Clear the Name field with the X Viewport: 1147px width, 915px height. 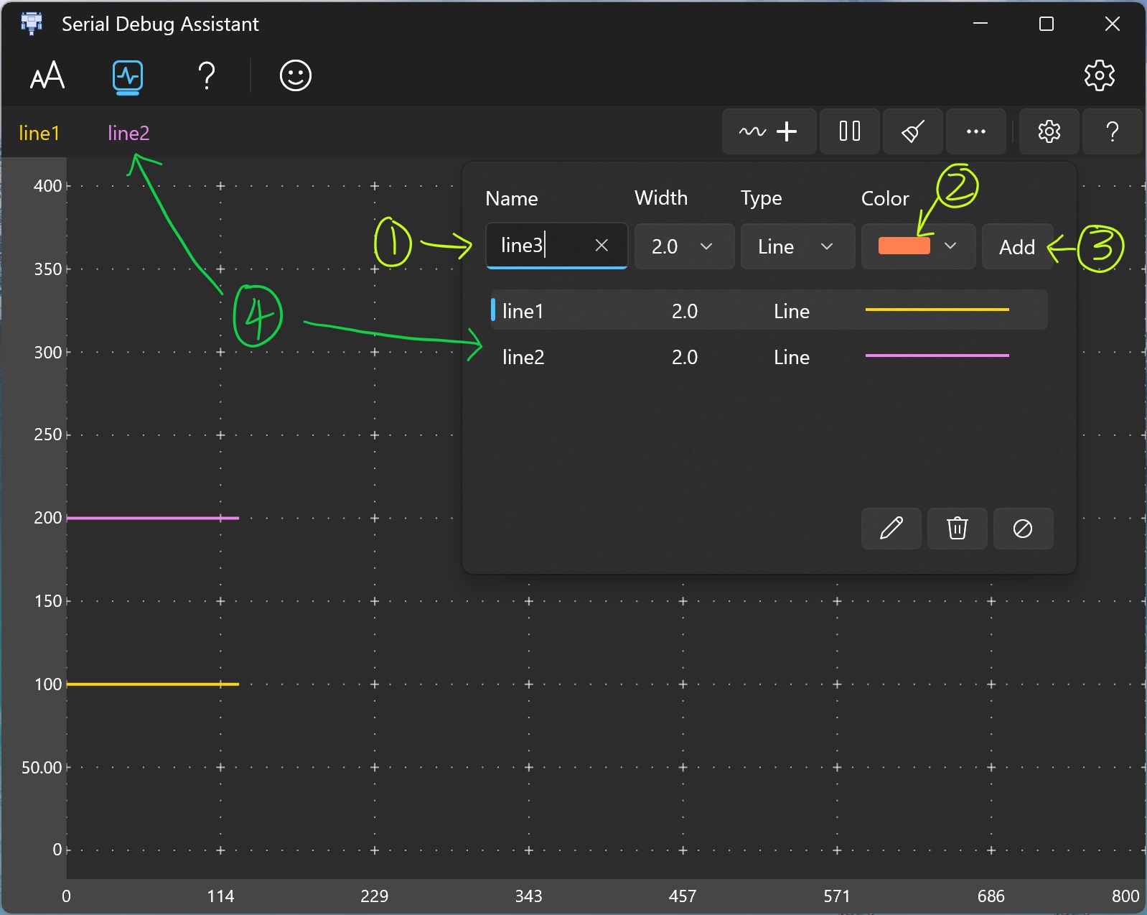tap(601, 246)
